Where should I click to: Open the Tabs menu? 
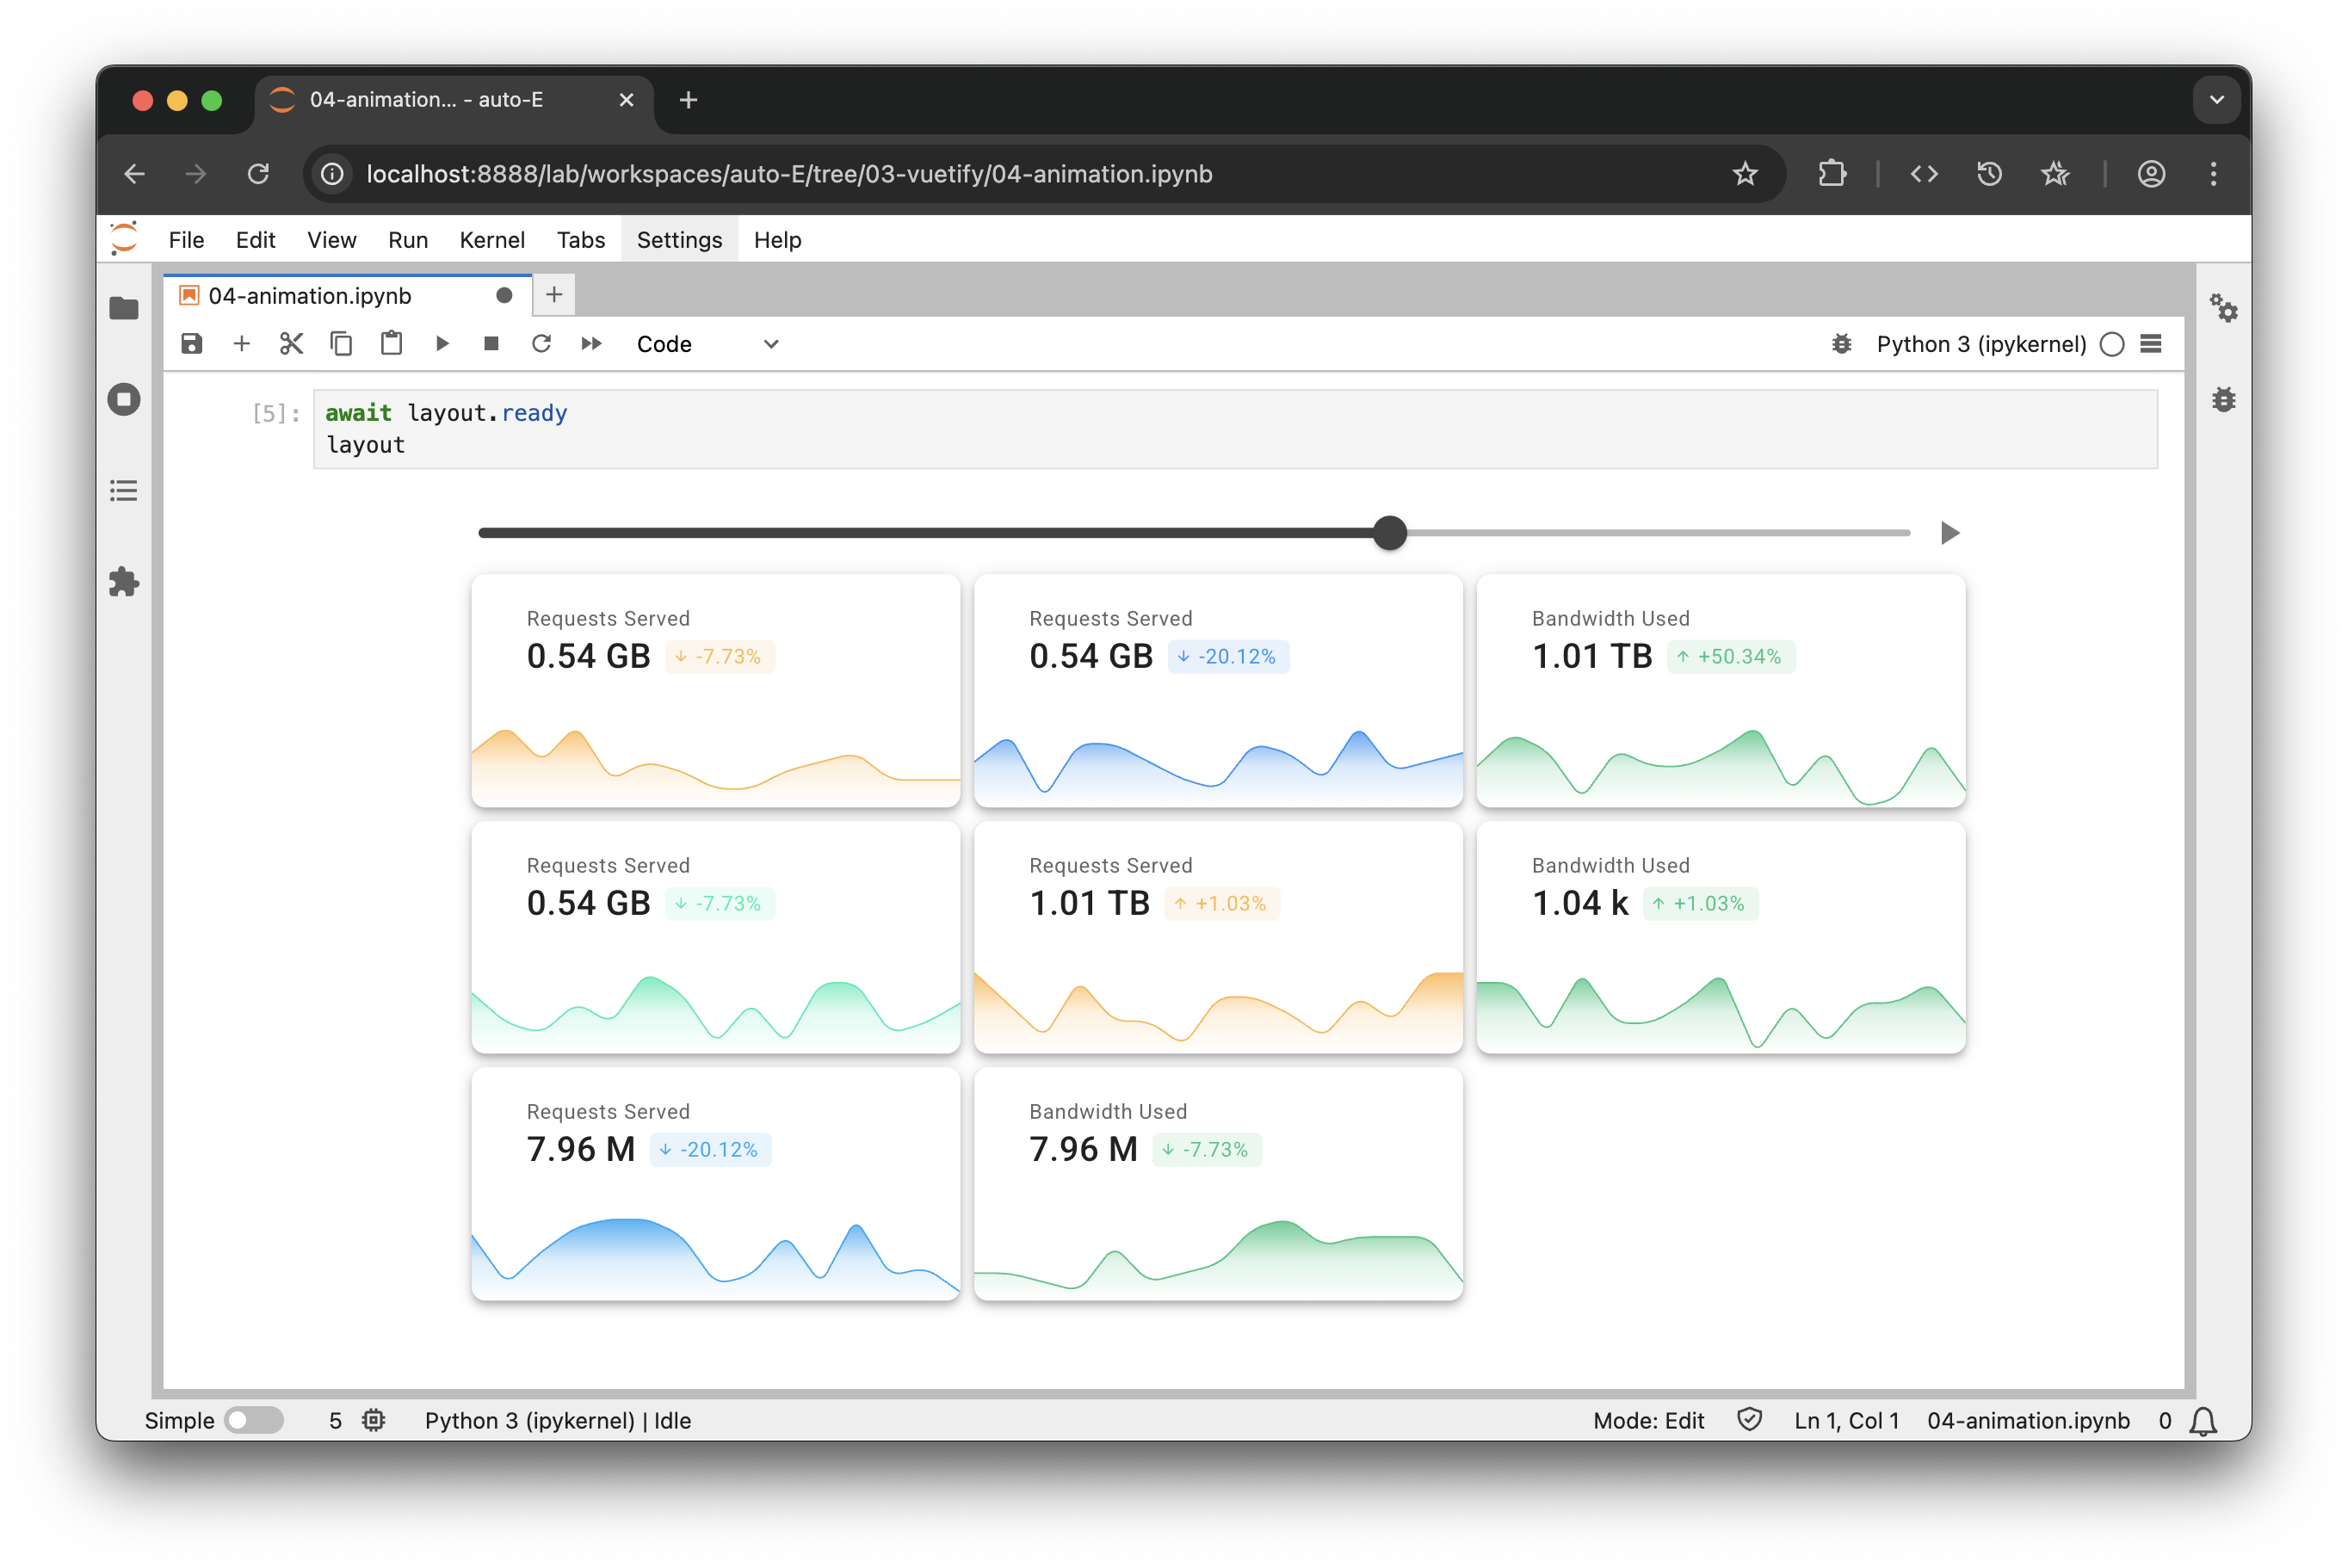click(581, 240)
